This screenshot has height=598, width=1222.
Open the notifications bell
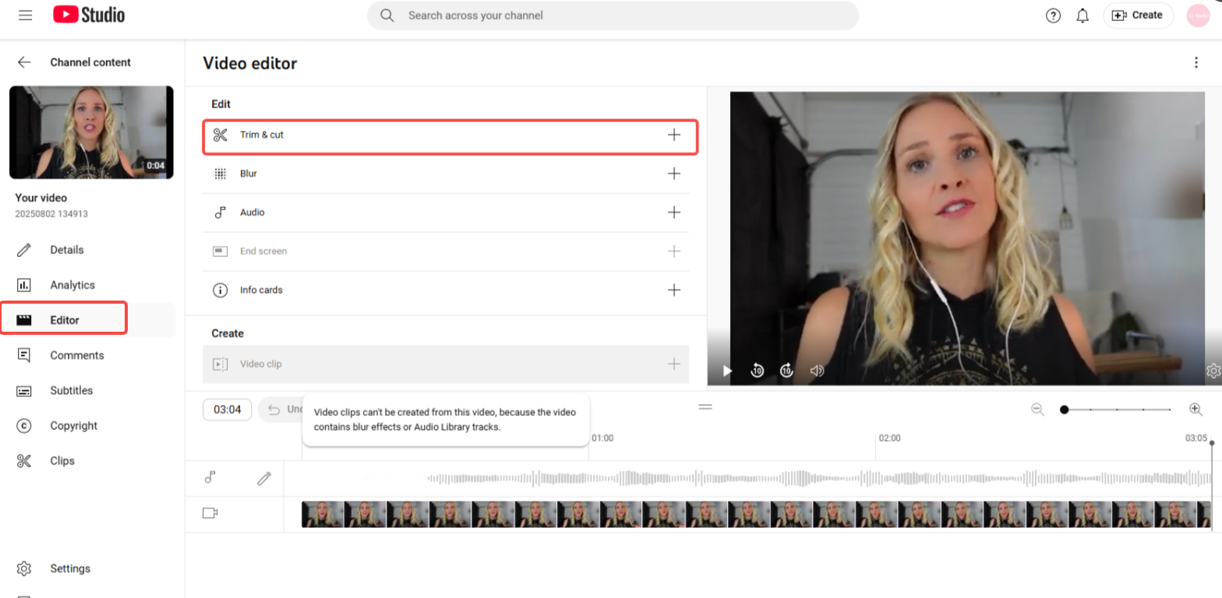tap(1082, 16)
